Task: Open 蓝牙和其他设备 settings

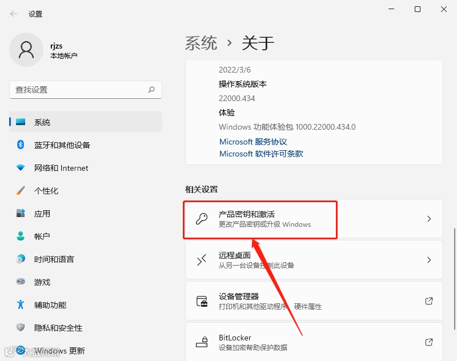Action: coord(86,145)
